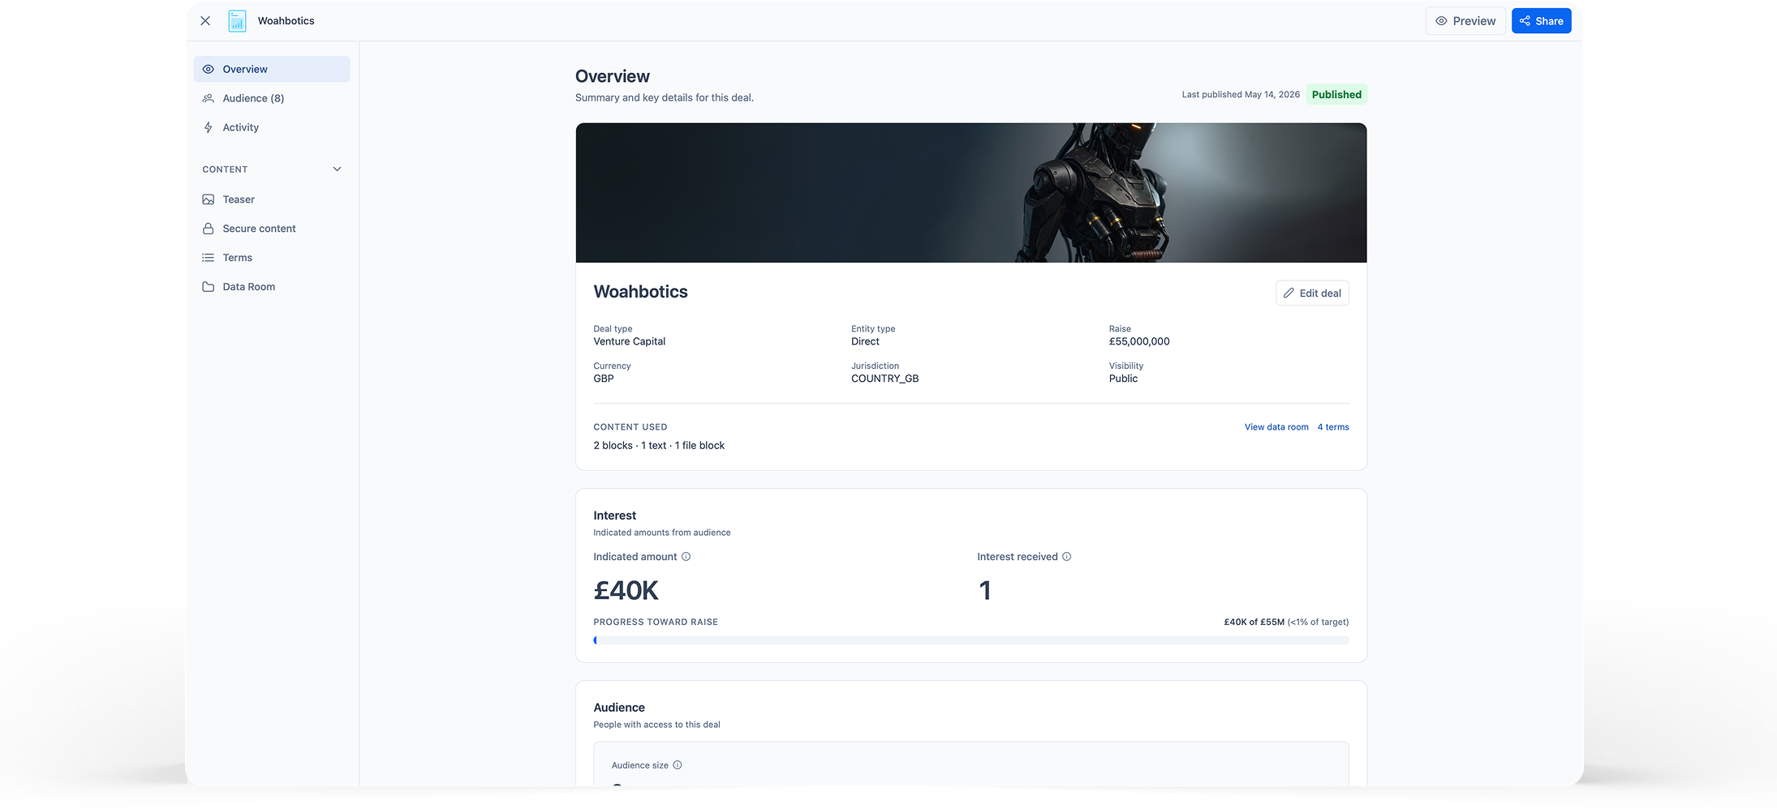This screenshot has height=809, width=1777.
Task: Click the '£40K of £55M' progress label
Action: tap(1254, 623)
